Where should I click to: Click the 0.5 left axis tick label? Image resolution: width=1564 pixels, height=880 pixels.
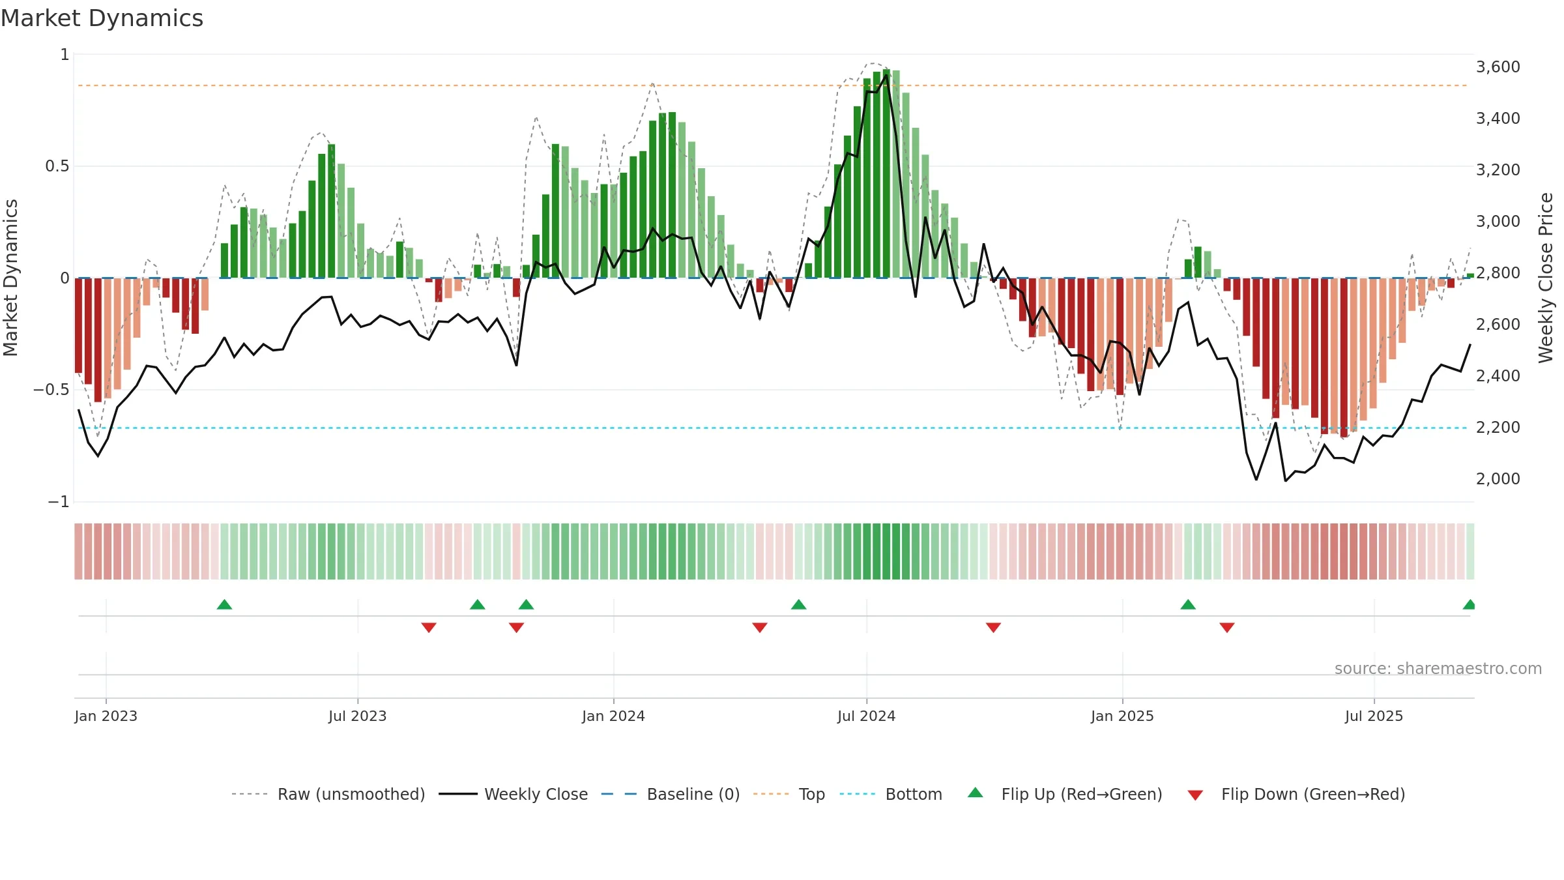[57, 166]
